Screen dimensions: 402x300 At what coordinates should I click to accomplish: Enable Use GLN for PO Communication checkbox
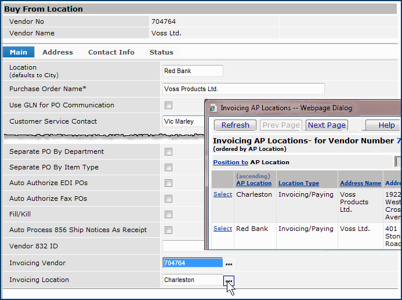[168, 106]
